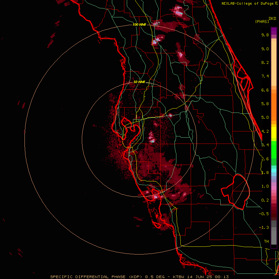The height and width of the screenshot is (279, 279).
Task: Click the 8.2 value on the scale
Action: tap(265, 62)
